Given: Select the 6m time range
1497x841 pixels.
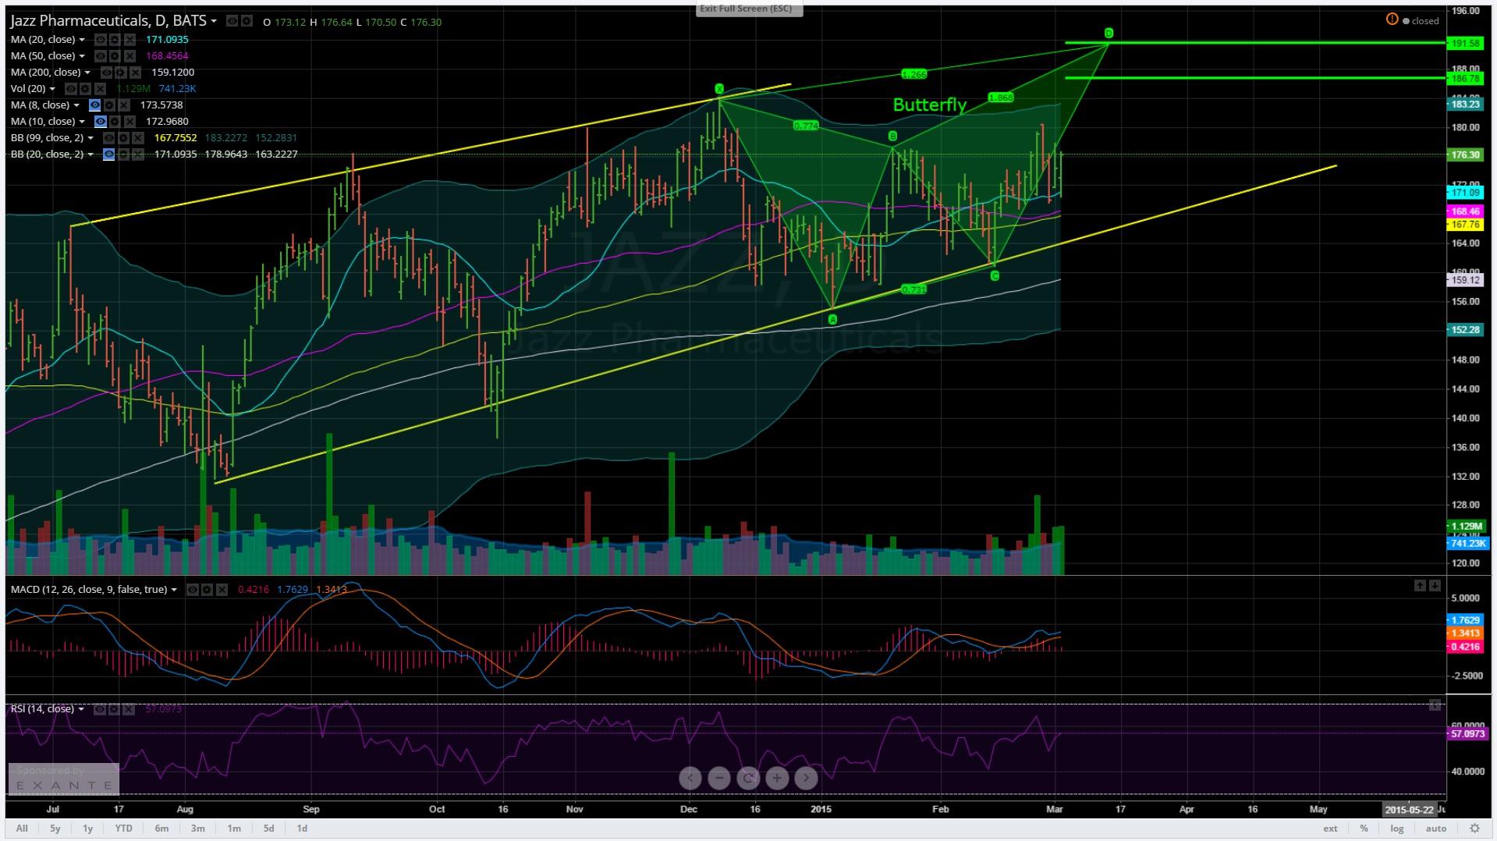Looking at the screenshot, I should click(x=161, y=829).
